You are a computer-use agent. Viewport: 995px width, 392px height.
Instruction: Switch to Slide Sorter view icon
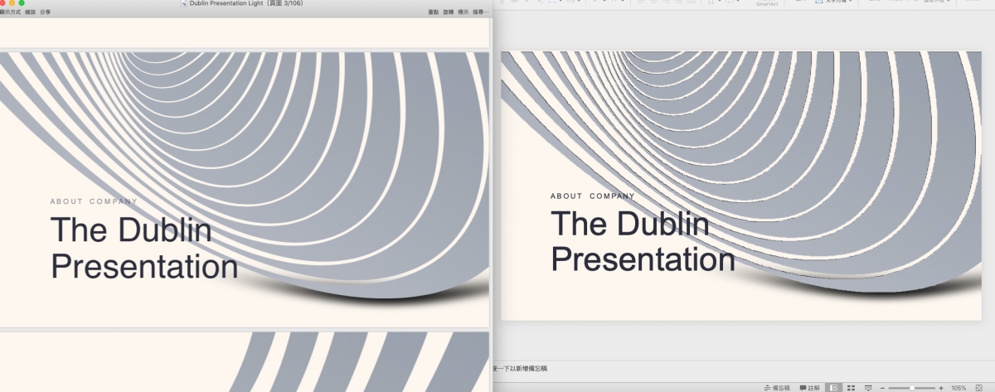[851, 388]
